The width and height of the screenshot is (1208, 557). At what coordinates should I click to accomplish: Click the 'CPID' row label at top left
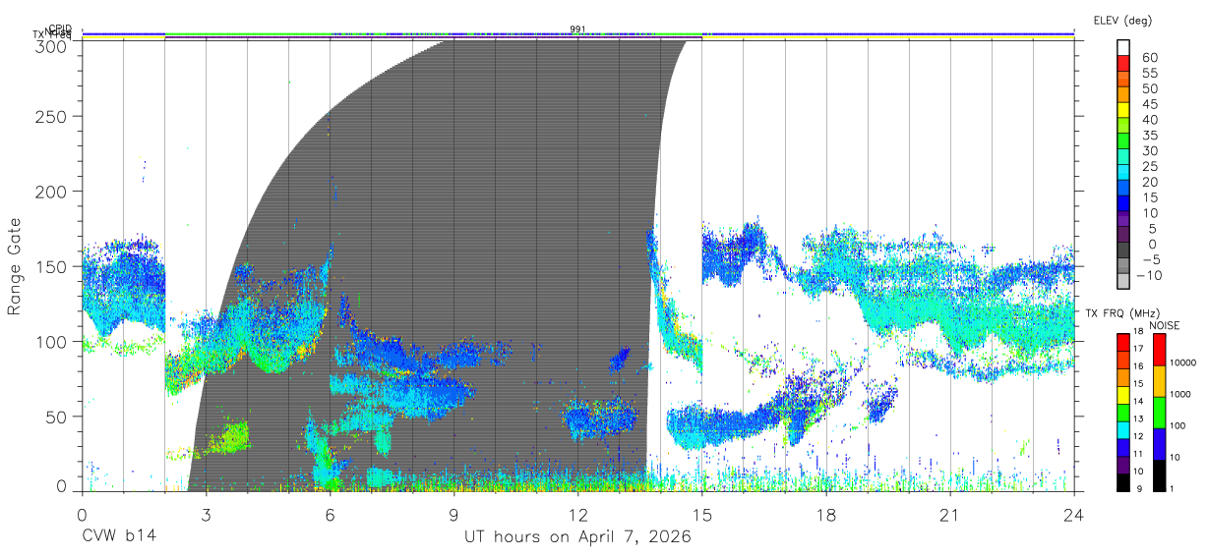point(60,29)
